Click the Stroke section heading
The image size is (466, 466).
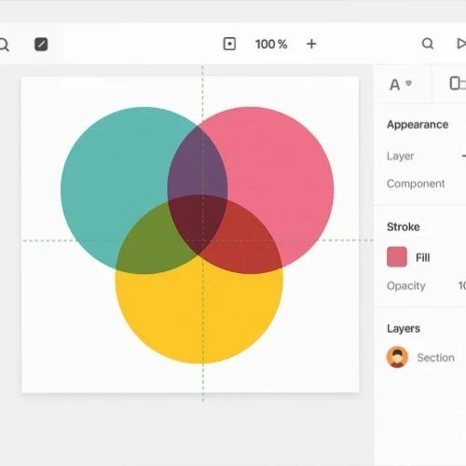[x=404, y=226]
